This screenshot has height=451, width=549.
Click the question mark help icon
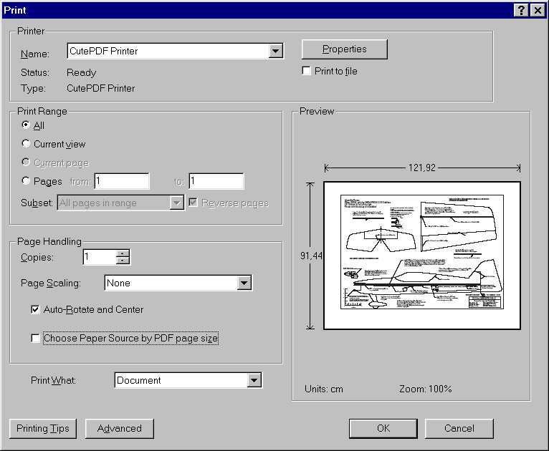click(x=521, y=10)
